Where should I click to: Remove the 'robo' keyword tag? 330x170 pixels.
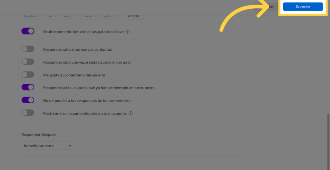[x=114, y=16]
